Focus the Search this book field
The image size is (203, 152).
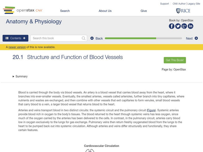tap(56, 38)
